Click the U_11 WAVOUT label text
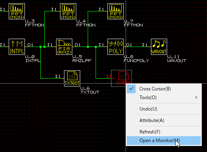This screenshot has width=207, height=152. coord(177,59)
